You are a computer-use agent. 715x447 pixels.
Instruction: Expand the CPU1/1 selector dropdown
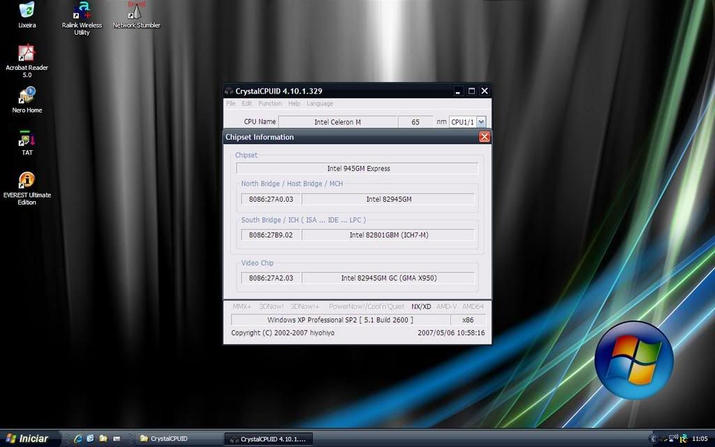480,122
